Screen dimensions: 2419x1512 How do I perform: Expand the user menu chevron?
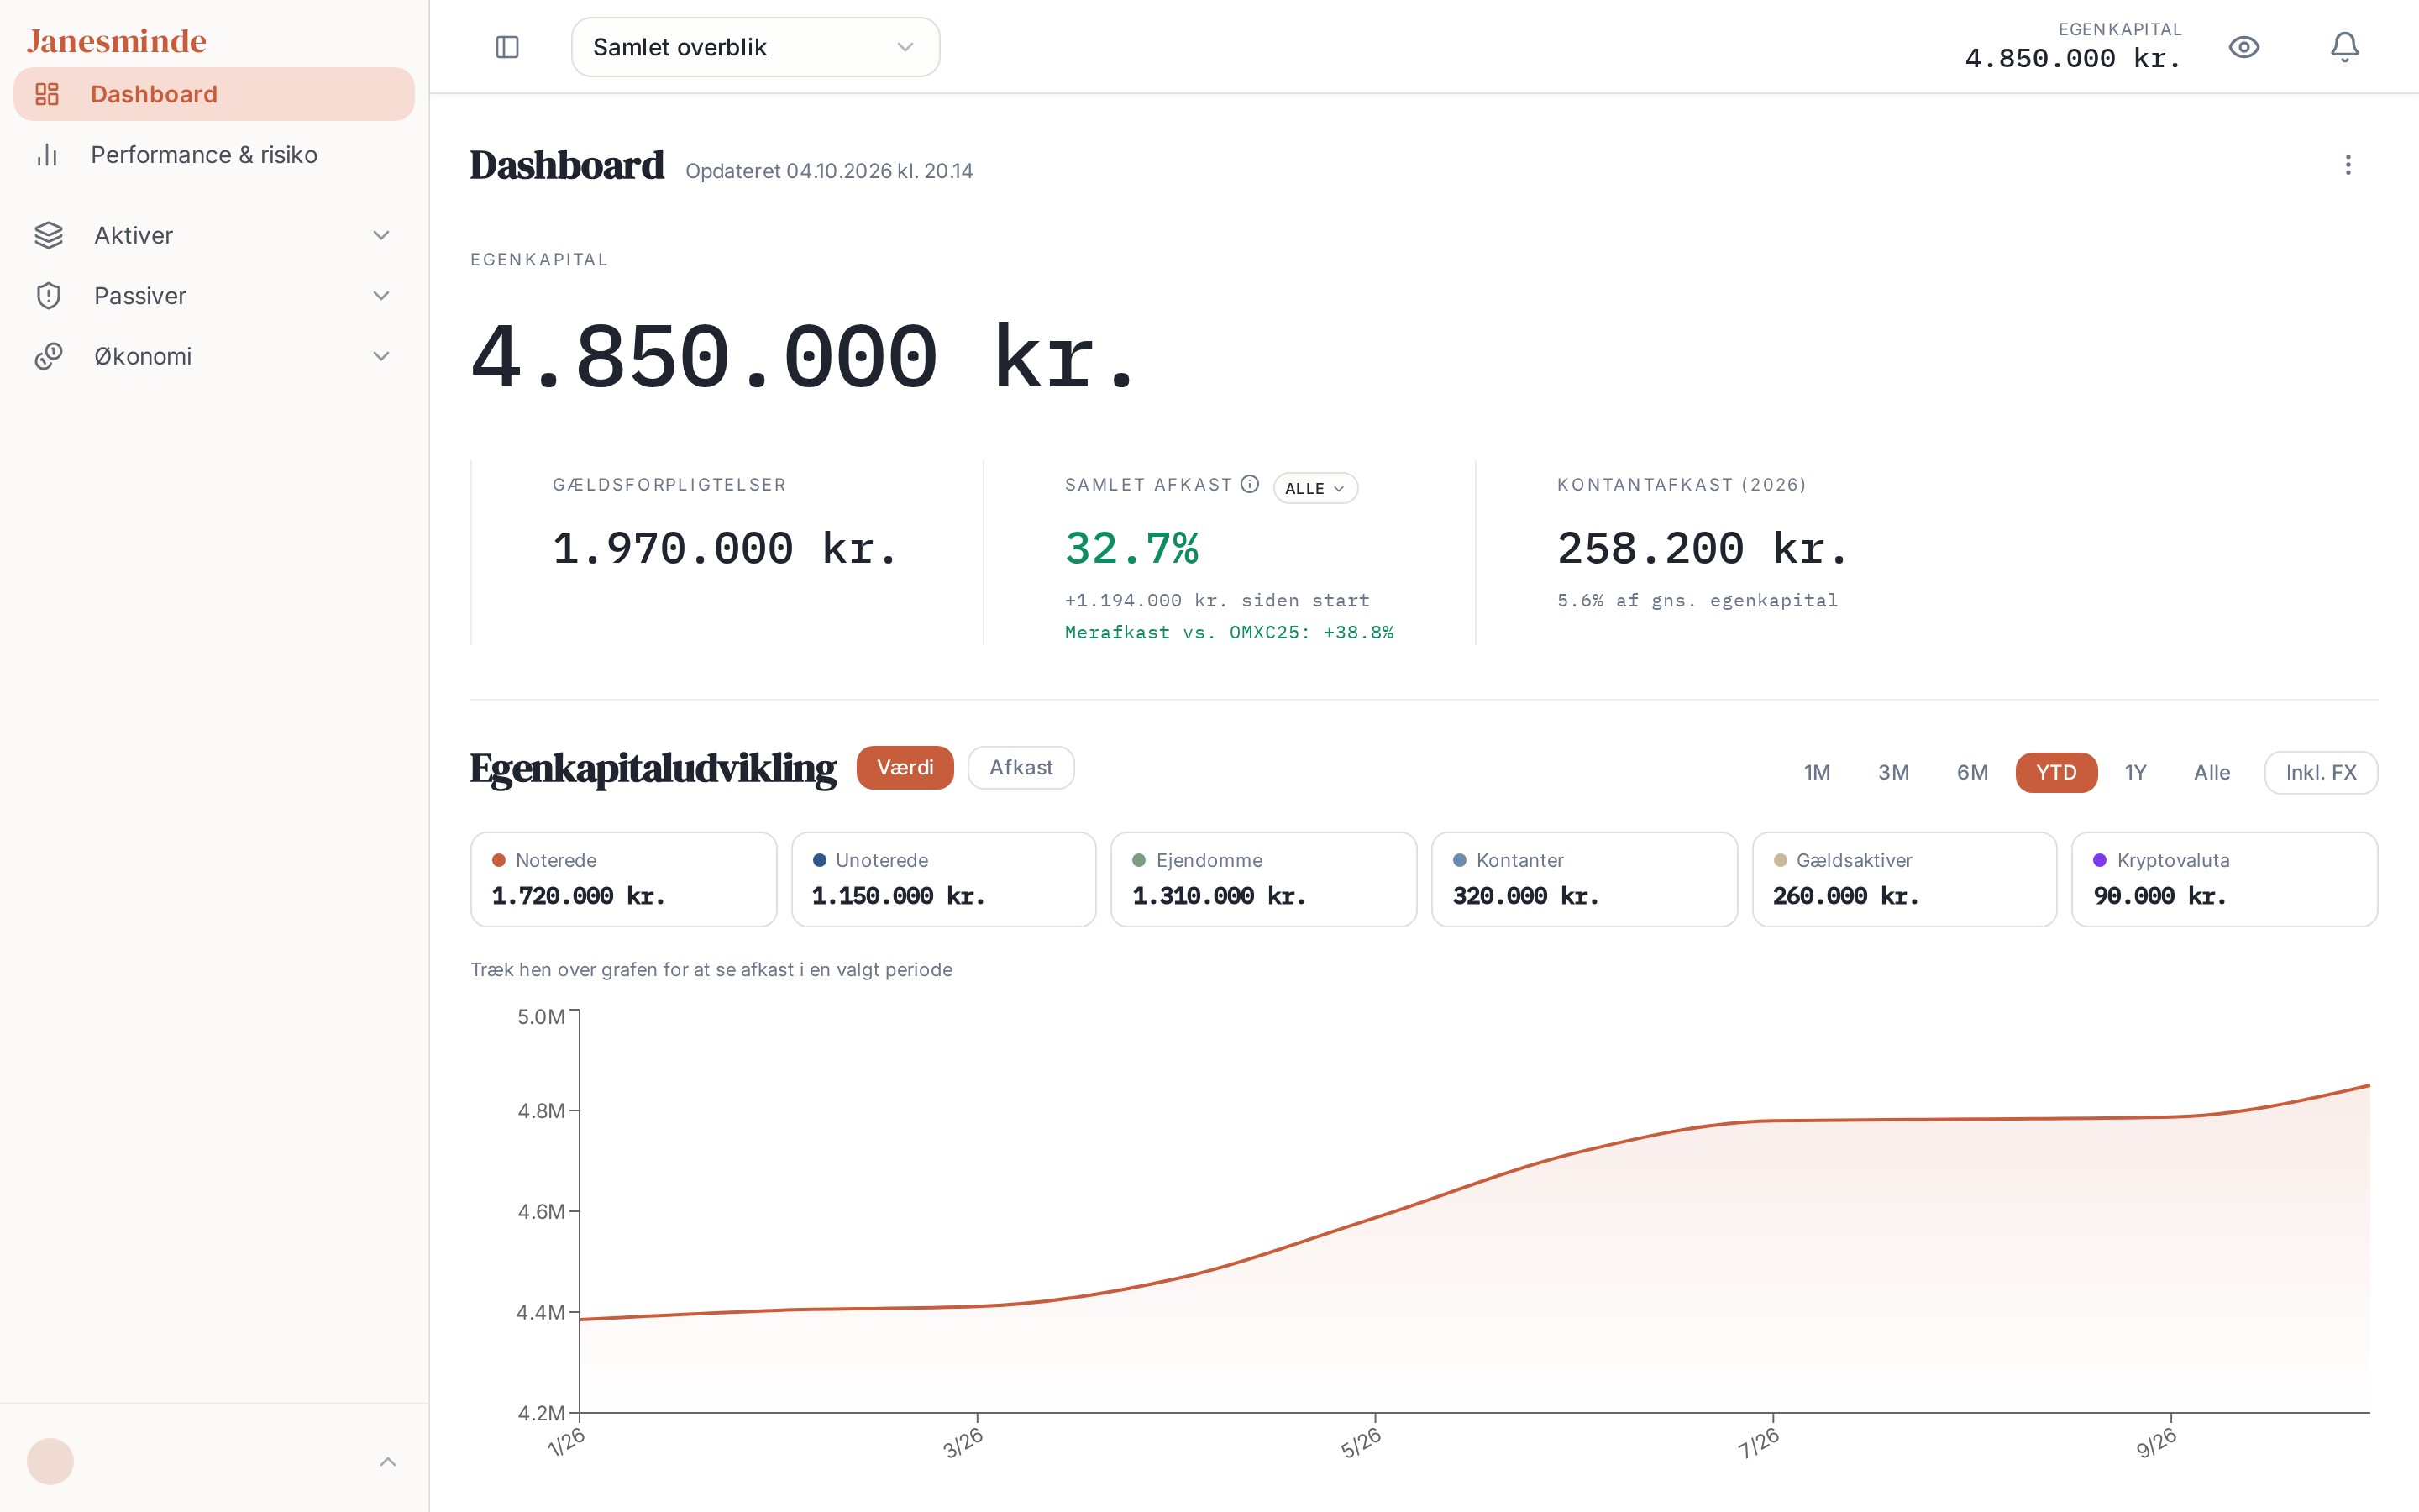pos(388,1461)
